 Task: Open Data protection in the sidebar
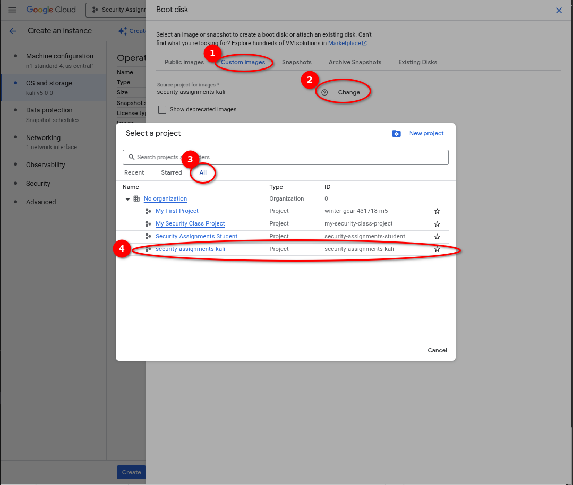click(x=54, y=115)
